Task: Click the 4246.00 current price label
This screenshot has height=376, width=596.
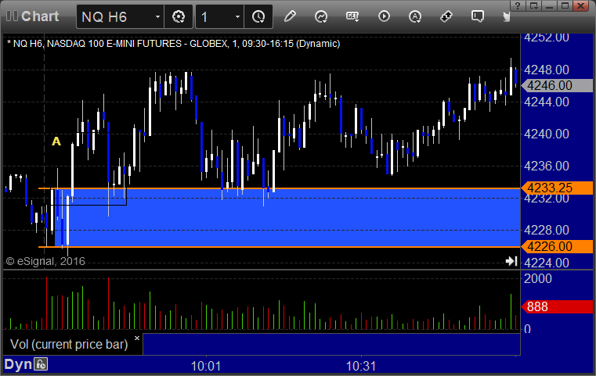Action: (557, 86)
